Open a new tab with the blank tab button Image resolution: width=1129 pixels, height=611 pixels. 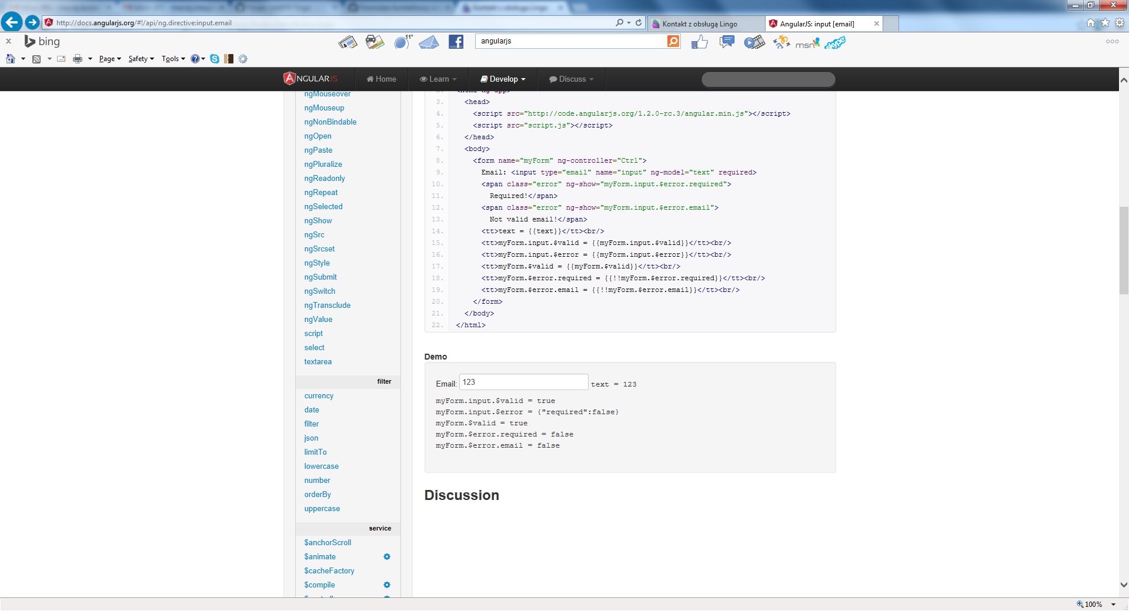[x=891, y=24]
